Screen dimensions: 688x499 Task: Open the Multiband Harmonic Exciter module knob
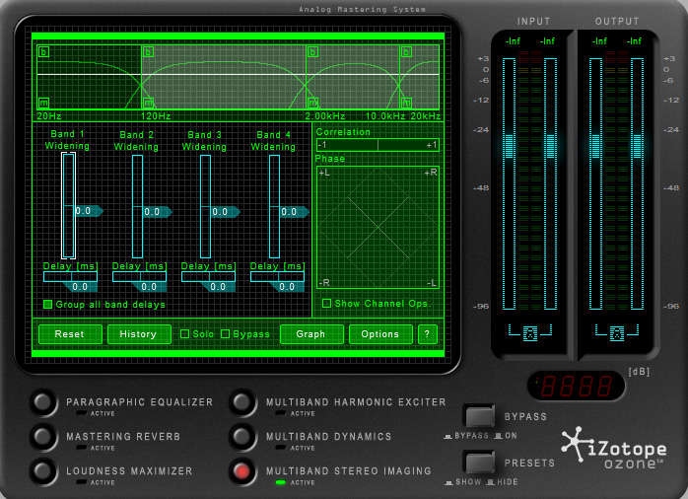tap(241, 401)
